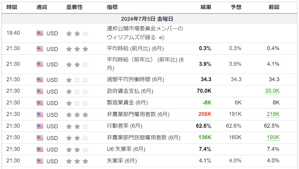Click importance stars for 週間平均労働時間
Screen dimensions: 299x169
coord(77,80)
